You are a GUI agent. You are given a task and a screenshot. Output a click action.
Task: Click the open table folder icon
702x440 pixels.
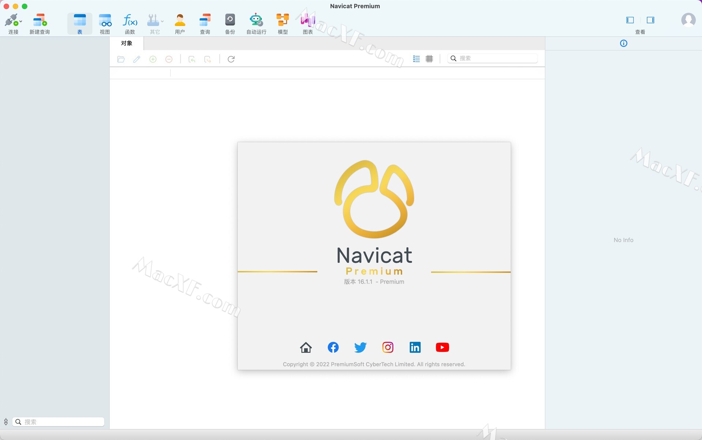121,59
